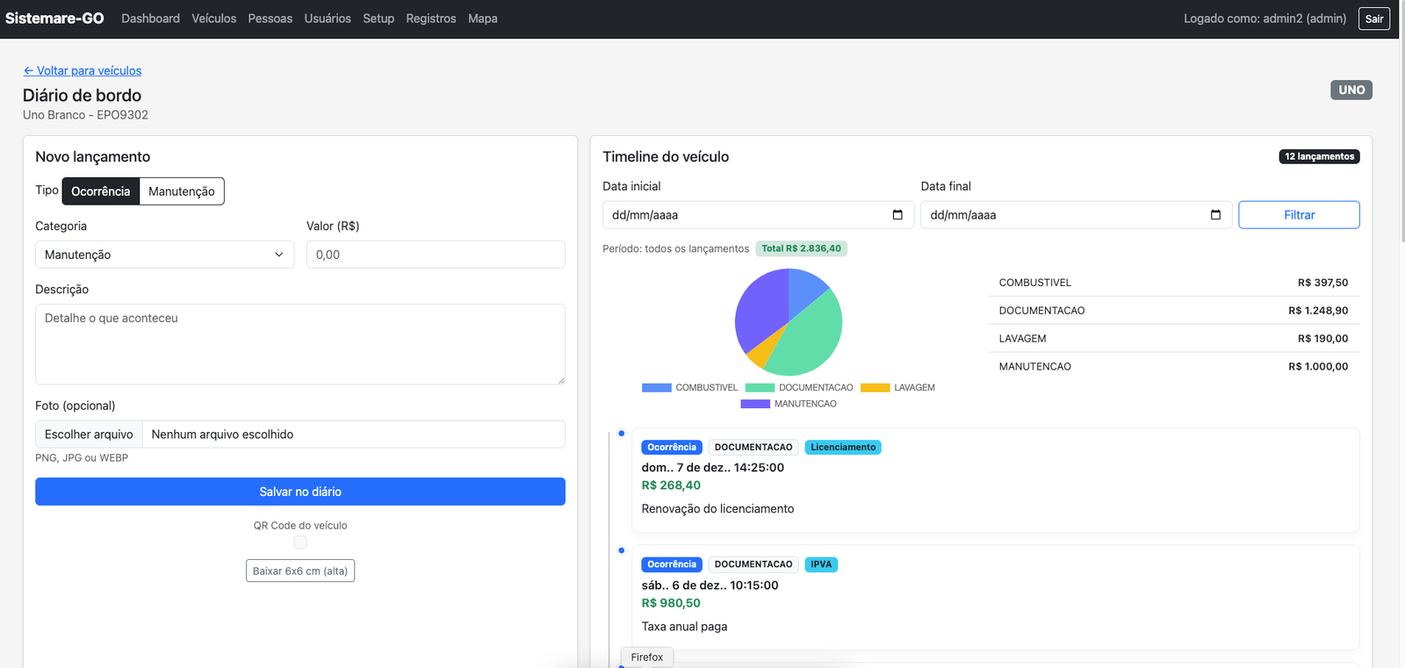Image resolution: width=1405 pixels, height=668 pixels.
Task: Click the Ocorrência badge on the Licenciamento entry
Action: pos(672,448)
